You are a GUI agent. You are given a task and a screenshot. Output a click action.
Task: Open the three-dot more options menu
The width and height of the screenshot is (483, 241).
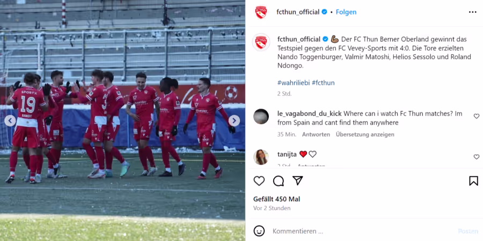[472, 12]
